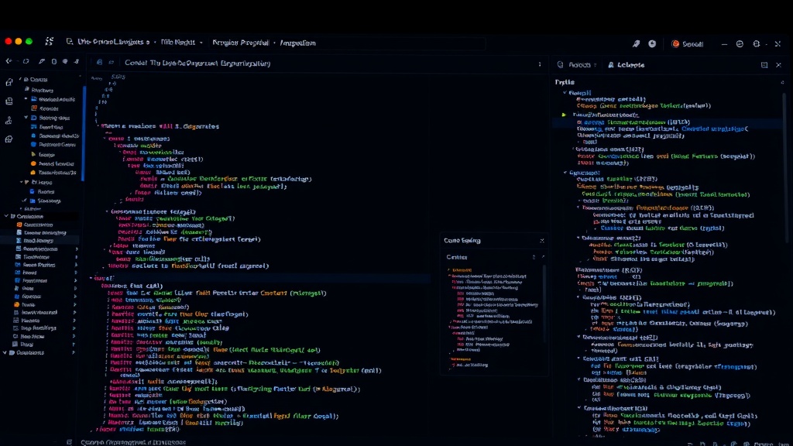793x446 pixels.
Task: Click the blue file icon on the editor tab
Action: 100,63
